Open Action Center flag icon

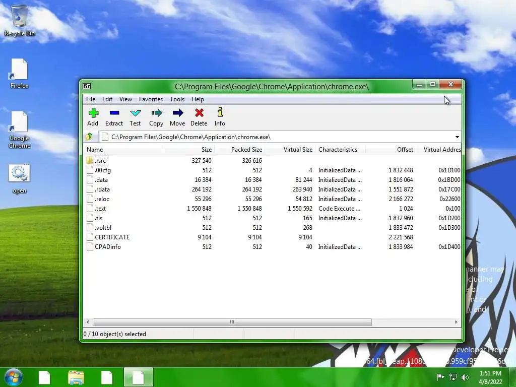click(440, 377)
